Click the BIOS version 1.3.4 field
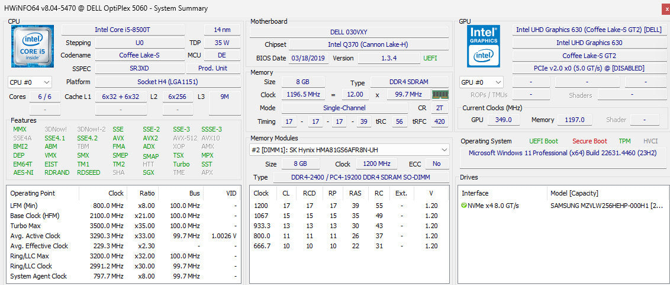Screen dimensions: 670x285 coord(389,58)
